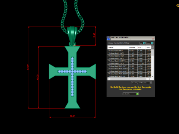Image resolution: width=179 pixels, height=134 pixels.
Task: Click the 11.24 DWT cell
Action: [x=141, y=64]
